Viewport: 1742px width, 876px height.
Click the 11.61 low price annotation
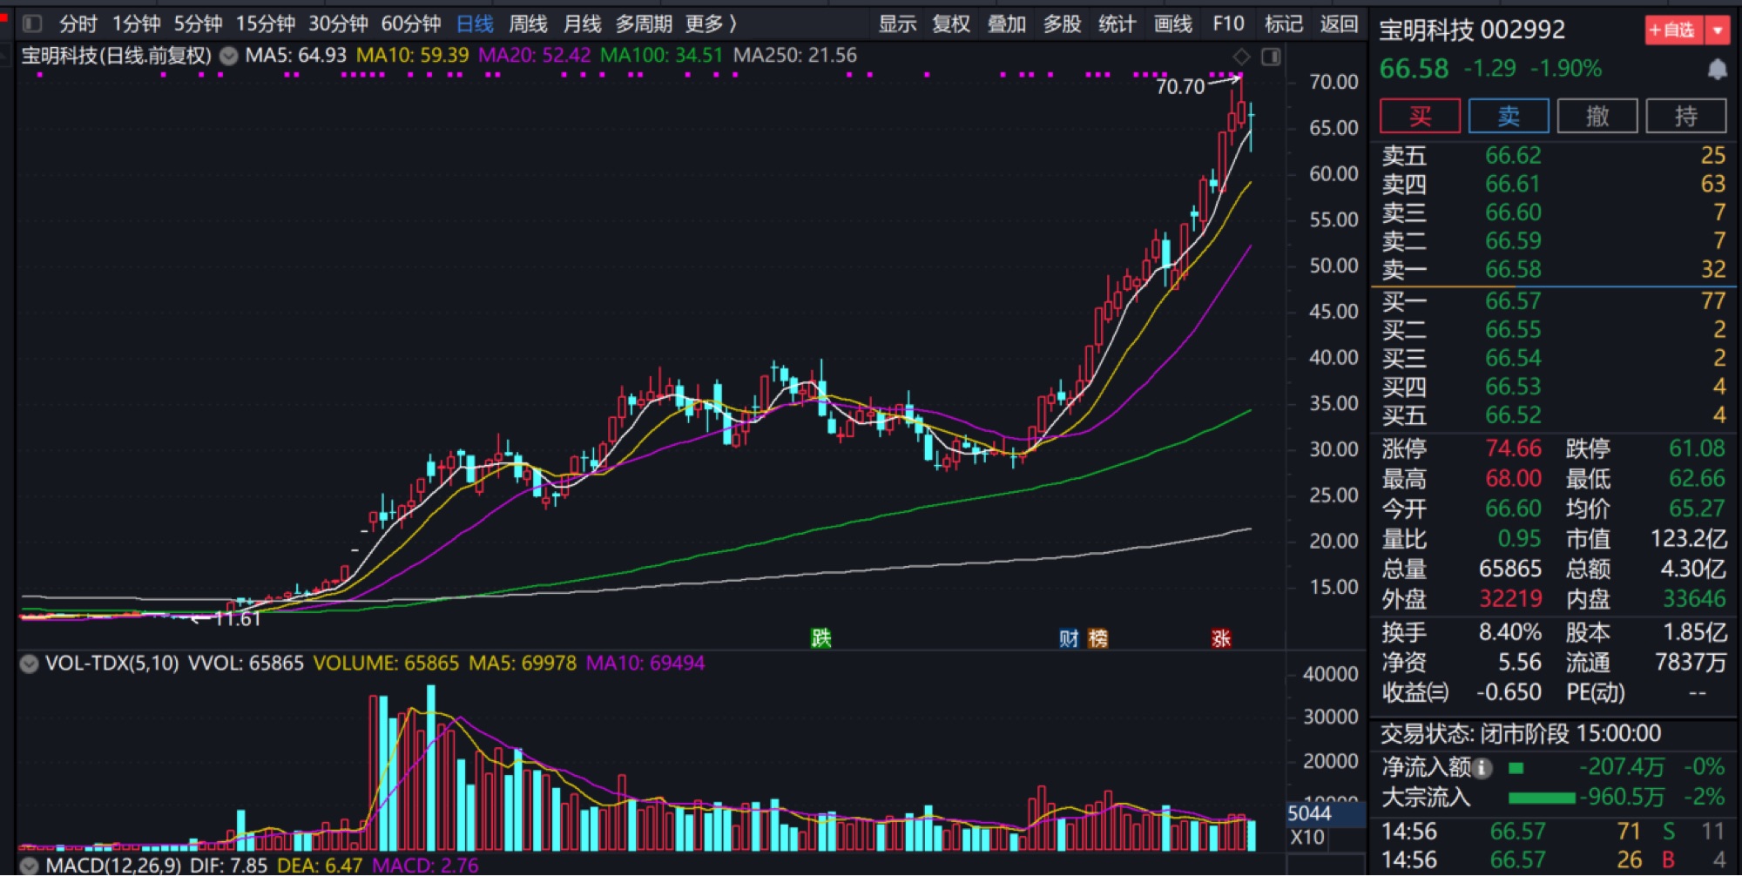pyautogui.click(x=237, y=619)
